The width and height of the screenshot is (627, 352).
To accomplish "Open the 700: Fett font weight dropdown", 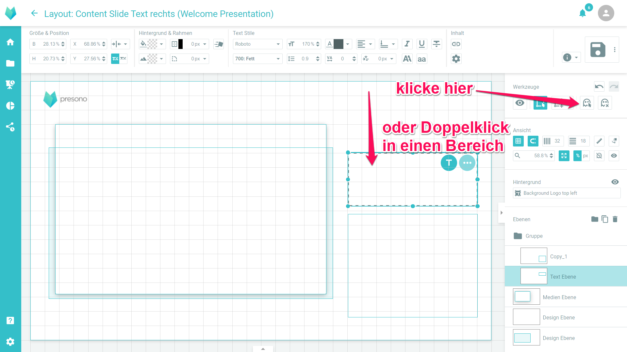I will pos(257,59).
